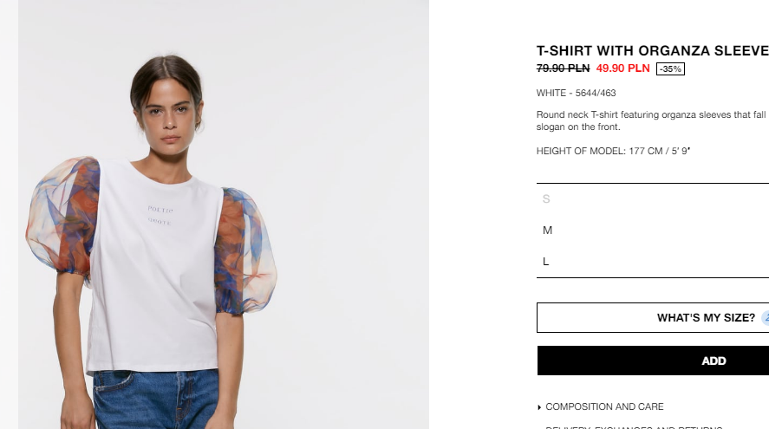Expand the Composition and Care label
Screen dimensions: 769x429
pyautogui.click(x=604, y=407)
